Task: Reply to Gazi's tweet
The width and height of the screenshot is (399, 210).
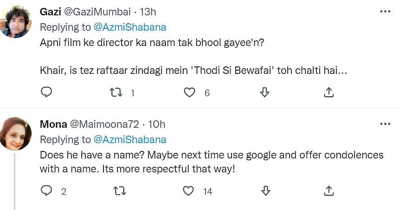Action: coord(46,92)
